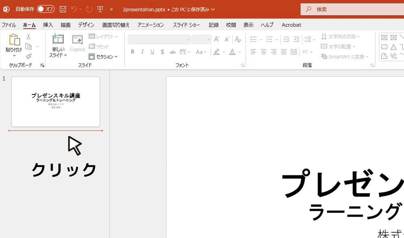Open the Acrobat tab
This screenshot has height=238, width=404.
[292, 25]
